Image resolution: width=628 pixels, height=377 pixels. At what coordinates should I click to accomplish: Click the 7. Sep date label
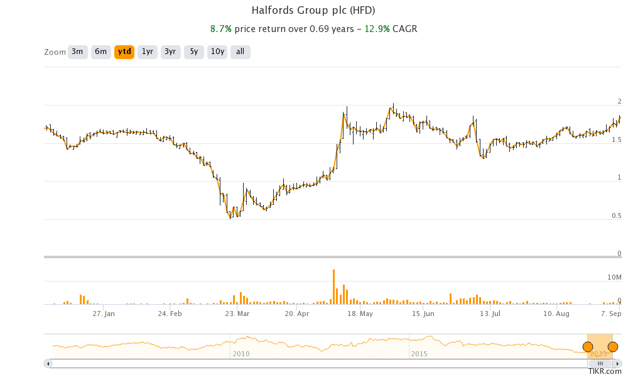click(x=611, y=314)
